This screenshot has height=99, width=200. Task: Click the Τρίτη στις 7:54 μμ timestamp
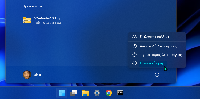pos(47,23)
